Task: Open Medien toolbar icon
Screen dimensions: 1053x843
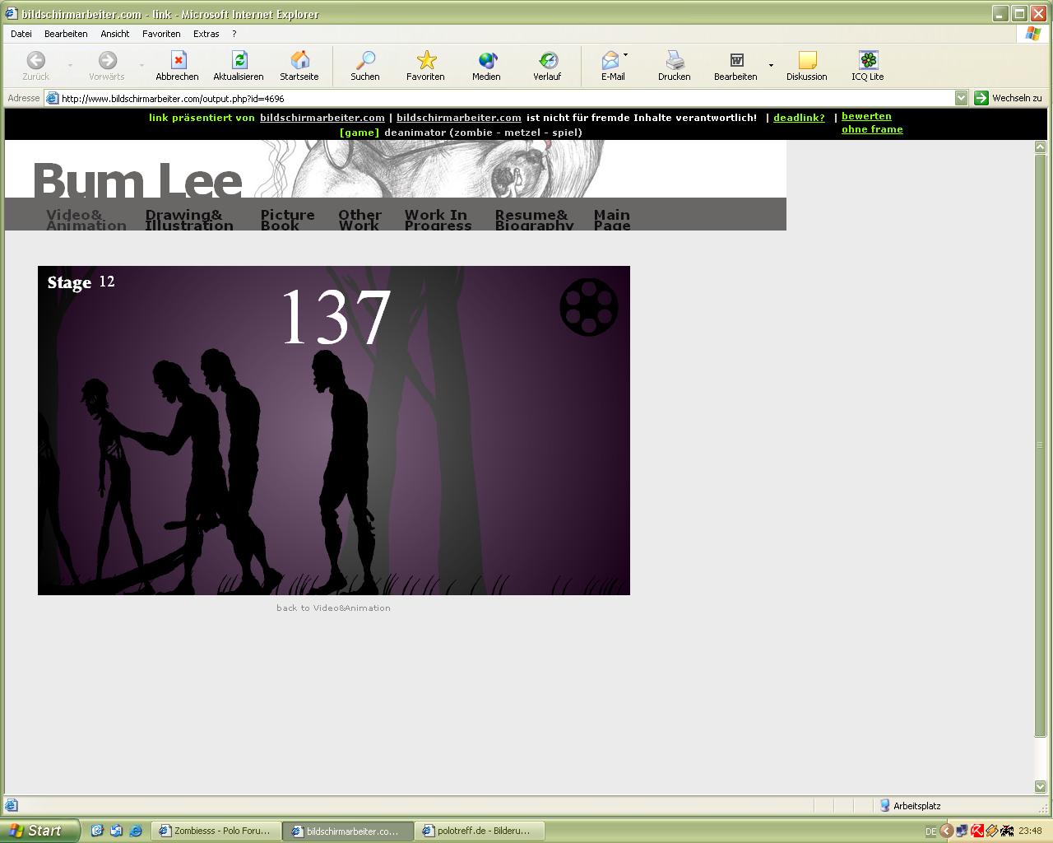Action: (486, 60)
